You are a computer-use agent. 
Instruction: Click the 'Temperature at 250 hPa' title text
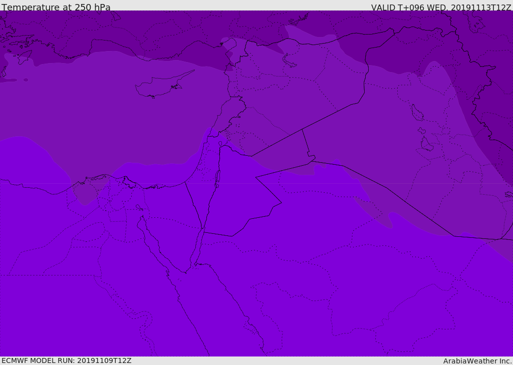tap(56, 7)
